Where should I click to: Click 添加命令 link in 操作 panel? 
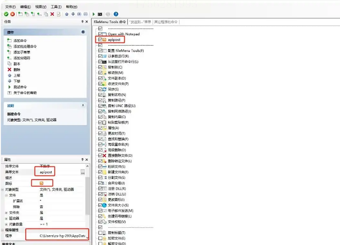(20, 41)
